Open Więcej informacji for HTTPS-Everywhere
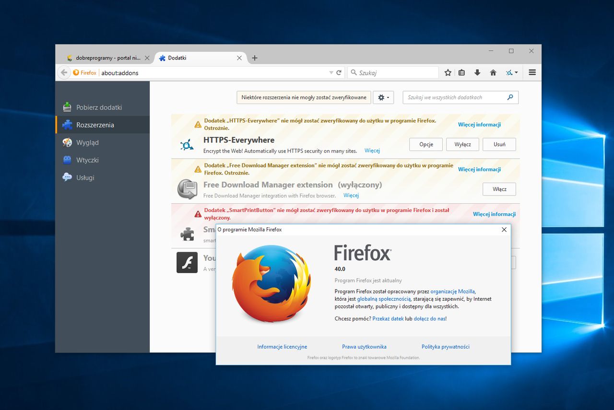The image size is (614, 410). (479, 125)
